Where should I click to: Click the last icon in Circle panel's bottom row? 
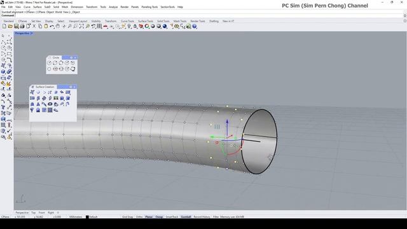pos(73,69)
